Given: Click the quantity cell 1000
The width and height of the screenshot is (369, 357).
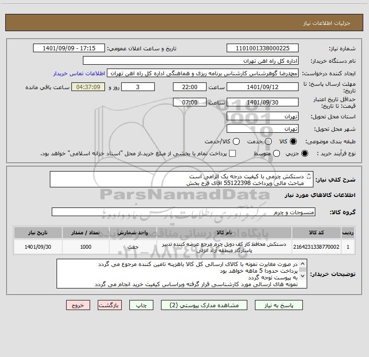Looking at the screenshot, I should click(x=85, y=247).
